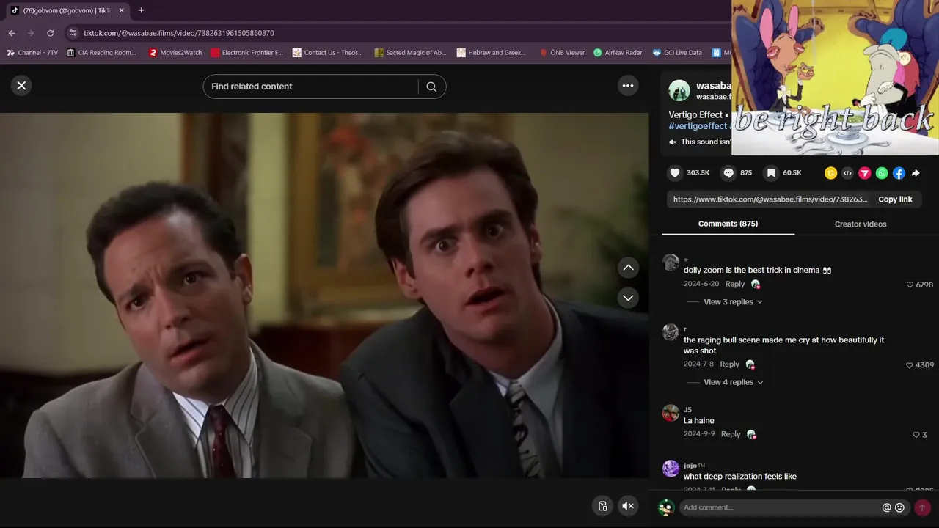939x528 pixels.
Task: Click own profile avatar beside comment box
Action: 666,507
